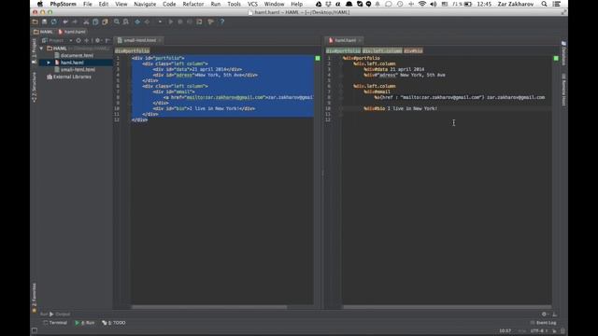598x336 pixels.
Task: Click the tool windows quick access icon
Action: coord(35,330)
